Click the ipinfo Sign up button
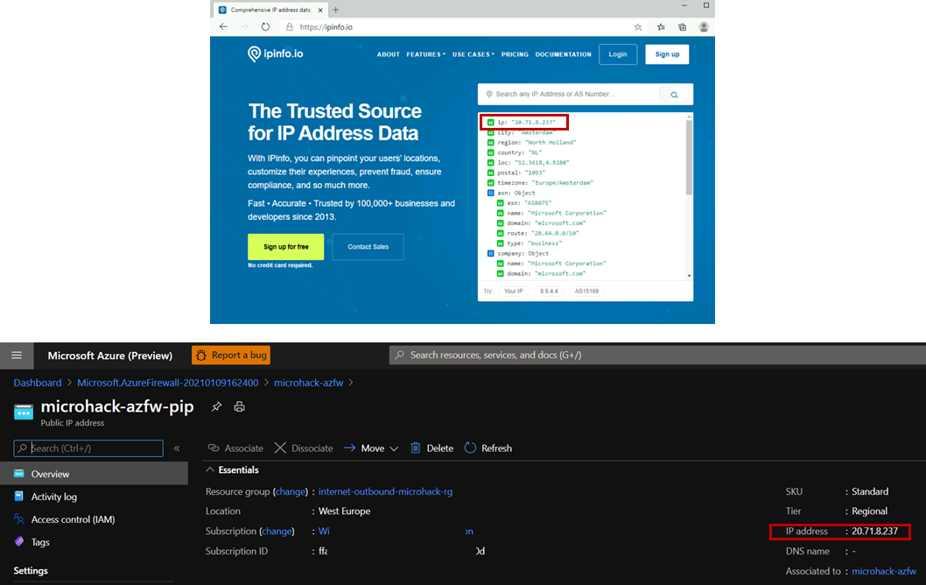The height and width of the screenshot is (585, 926). click(x=667, y=54)
